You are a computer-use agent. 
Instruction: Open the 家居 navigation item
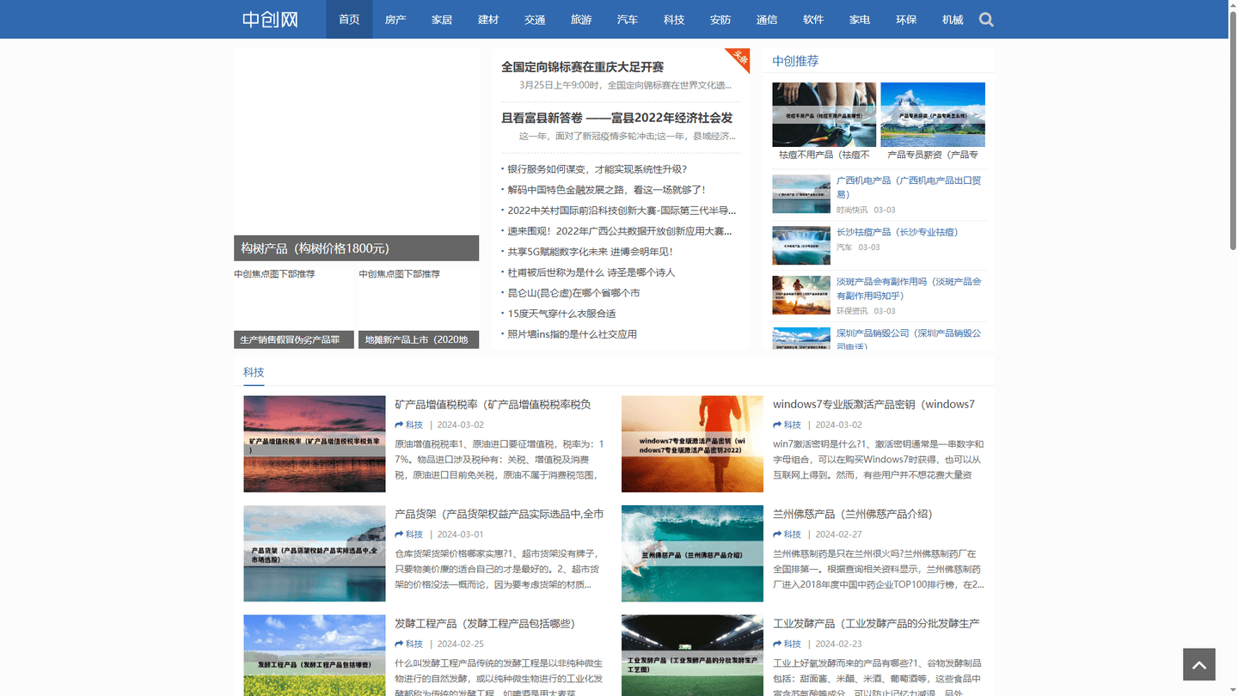point(442,19)
